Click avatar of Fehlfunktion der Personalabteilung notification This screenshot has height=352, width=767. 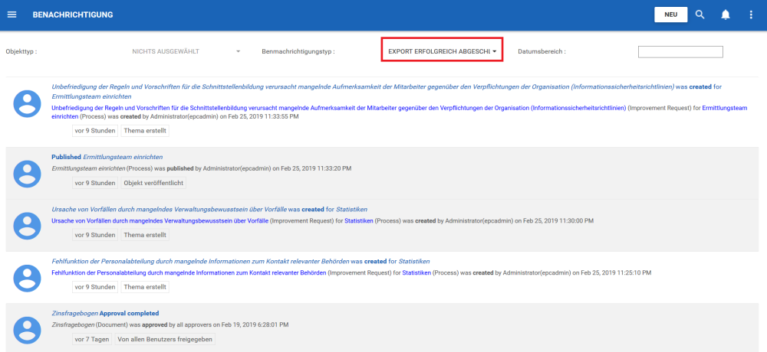[x=28, y=279]
